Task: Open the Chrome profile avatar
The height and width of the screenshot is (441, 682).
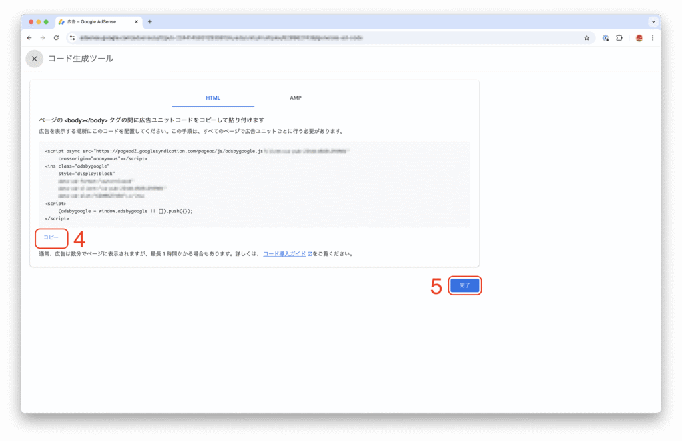Action: (639, 38)
